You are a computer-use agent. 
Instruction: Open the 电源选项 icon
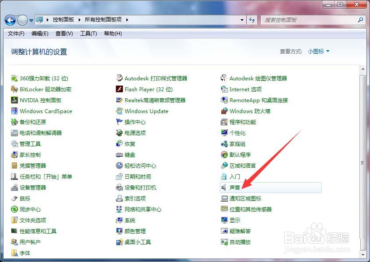[119, 133]
